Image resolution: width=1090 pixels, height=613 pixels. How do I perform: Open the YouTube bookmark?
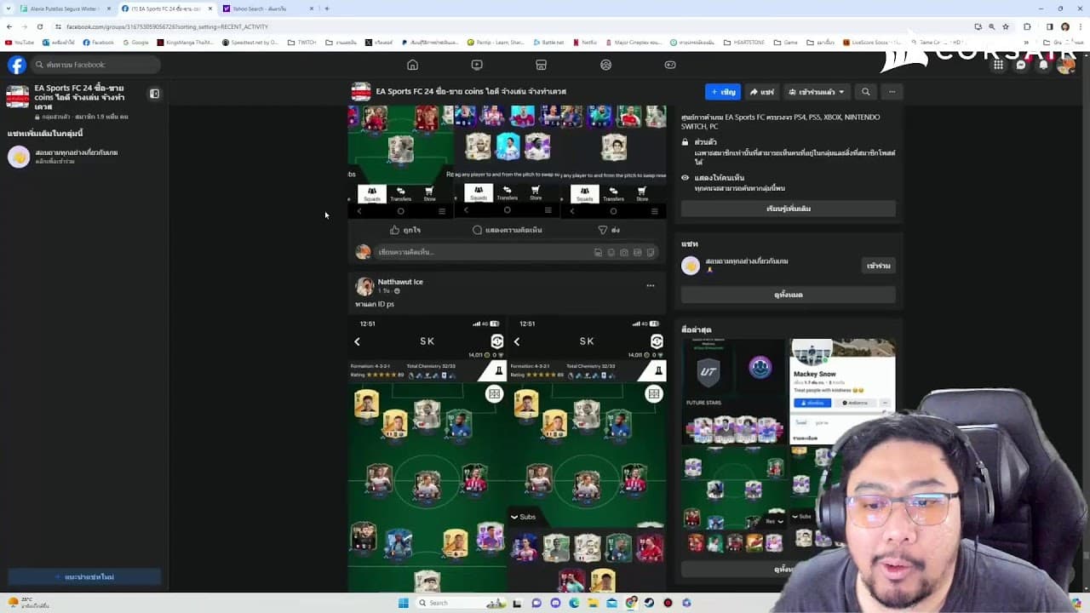pos(20,42)
